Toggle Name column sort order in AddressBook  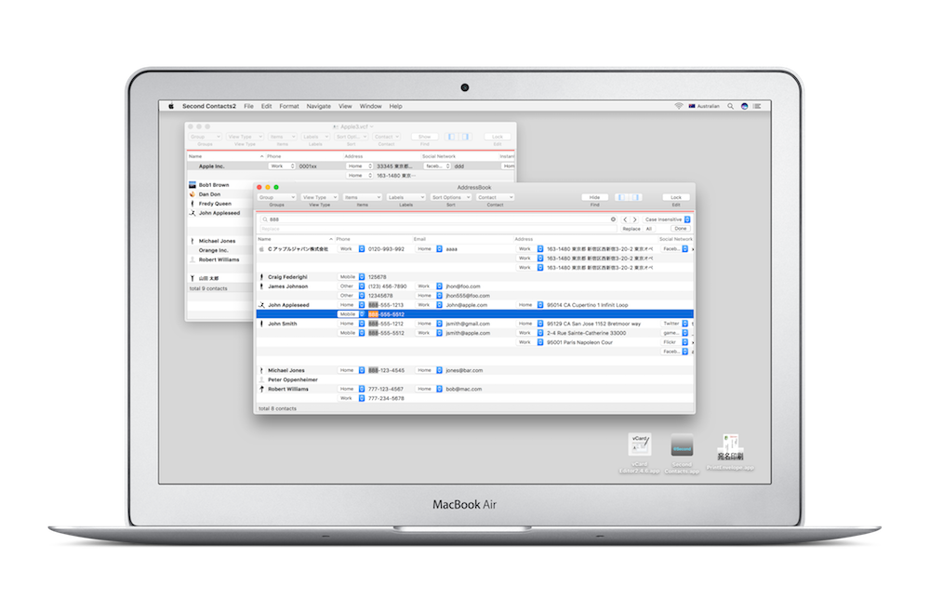click(330, 239)
